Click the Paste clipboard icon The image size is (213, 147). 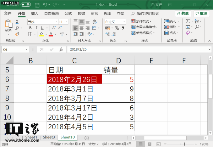pos(9,24)
